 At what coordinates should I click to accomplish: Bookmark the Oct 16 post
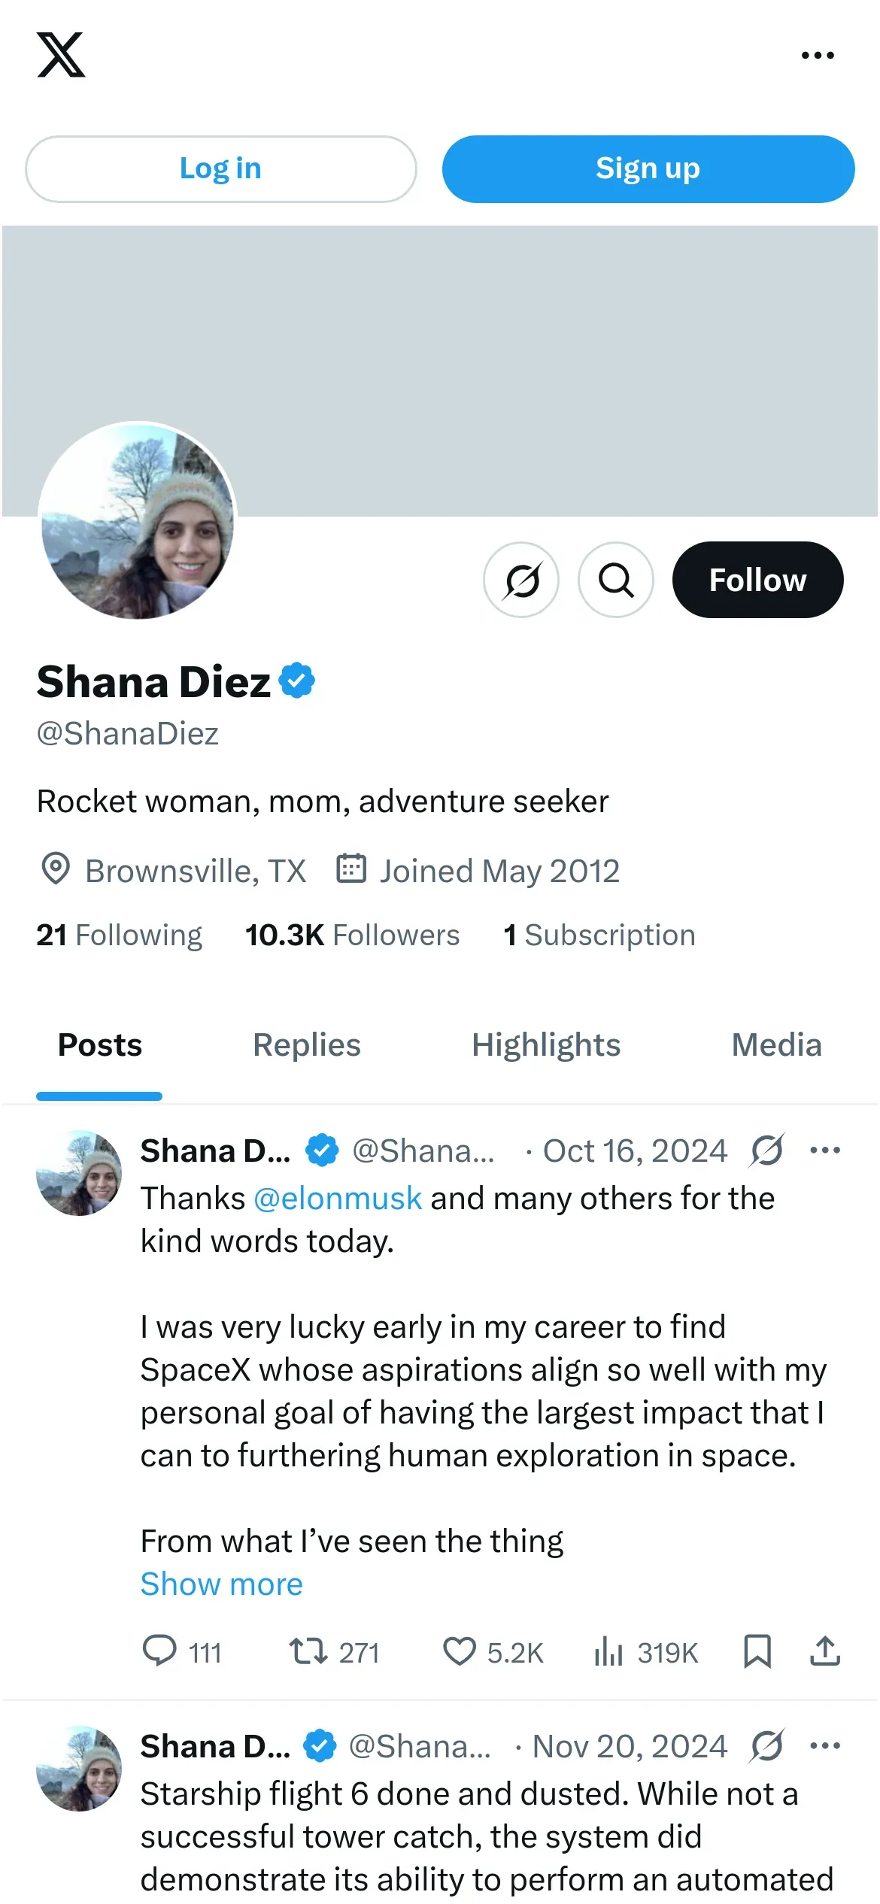pos(757,1651)
